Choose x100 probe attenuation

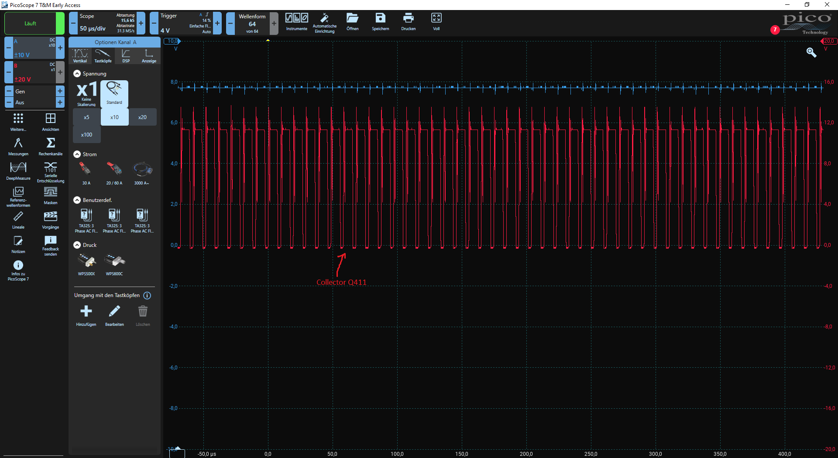pyautogui.click(x=86, y=135)
